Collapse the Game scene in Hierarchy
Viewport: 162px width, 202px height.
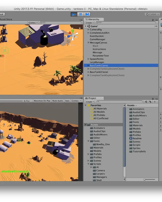click(x=85, y=26)
